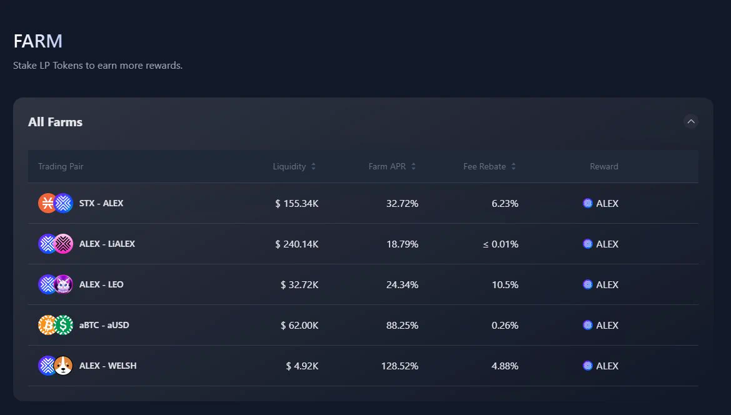Click Farm APR value 88.25%

(x=402, y=325)
